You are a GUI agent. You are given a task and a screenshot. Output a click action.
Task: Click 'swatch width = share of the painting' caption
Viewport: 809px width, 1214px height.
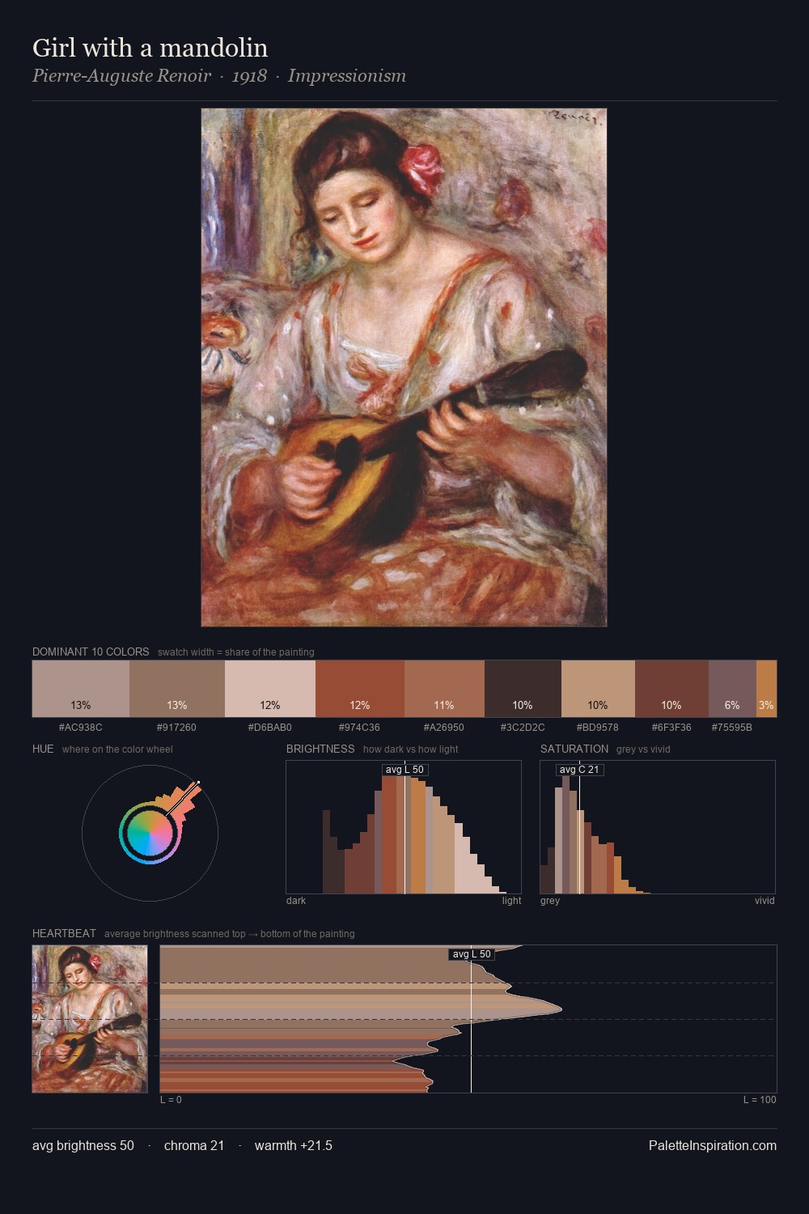click(236, 652)
